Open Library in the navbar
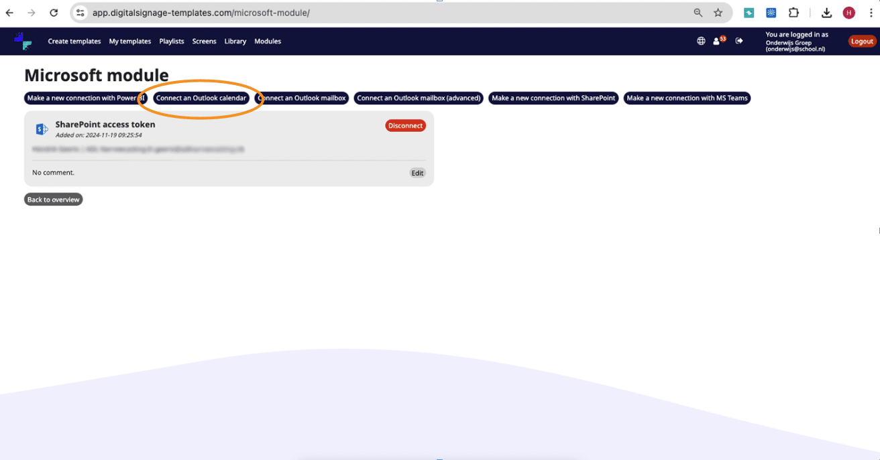The image size is (880, 460). (x=235, y=42)
